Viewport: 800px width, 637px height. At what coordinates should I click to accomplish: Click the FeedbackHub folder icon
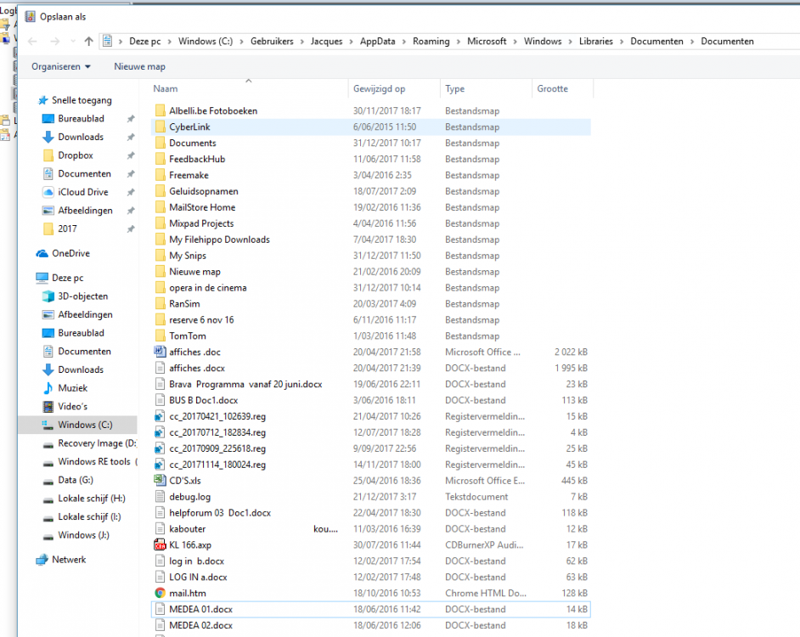tap(161, 160)
